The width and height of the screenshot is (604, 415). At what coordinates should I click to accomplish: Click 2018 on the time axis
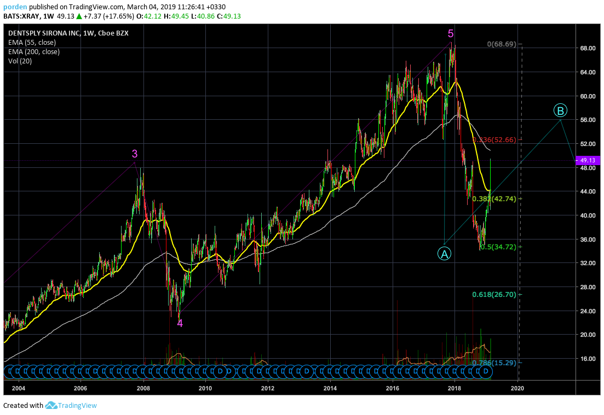click(x=455, y=388)
